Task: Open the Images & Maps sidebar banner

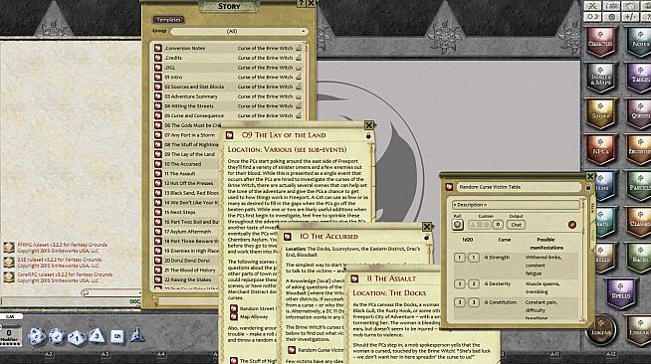Action: [x=600, y=78]
